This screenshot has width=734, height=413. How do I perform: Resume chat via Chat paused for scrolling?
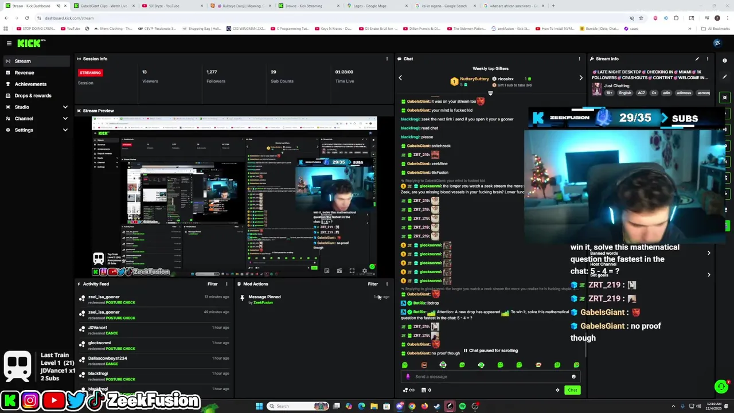click(490, 350)
